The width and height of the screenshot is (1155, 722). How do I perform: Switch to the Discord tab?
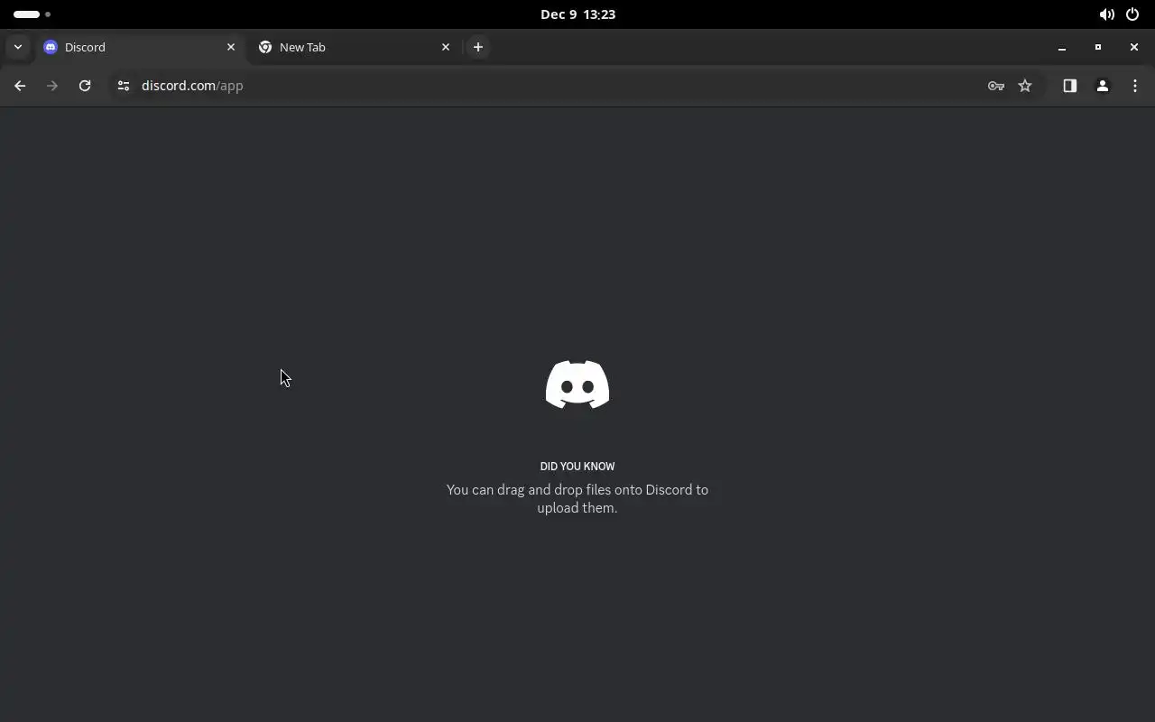tap(140, 47)
